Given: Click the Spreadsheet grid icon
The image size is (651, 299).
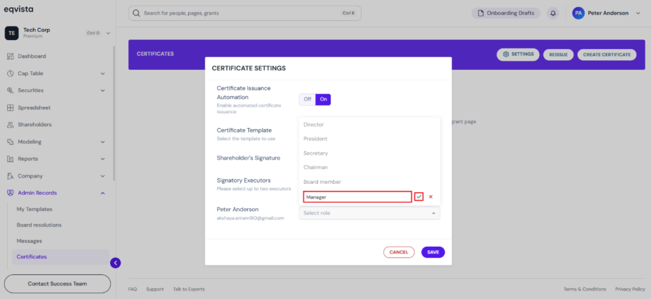Looking at the screenshot, I should click(10, 108).
